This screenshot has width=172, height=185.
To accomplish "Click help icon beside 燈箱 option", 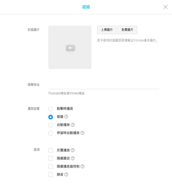I will [x=66, y=117].
